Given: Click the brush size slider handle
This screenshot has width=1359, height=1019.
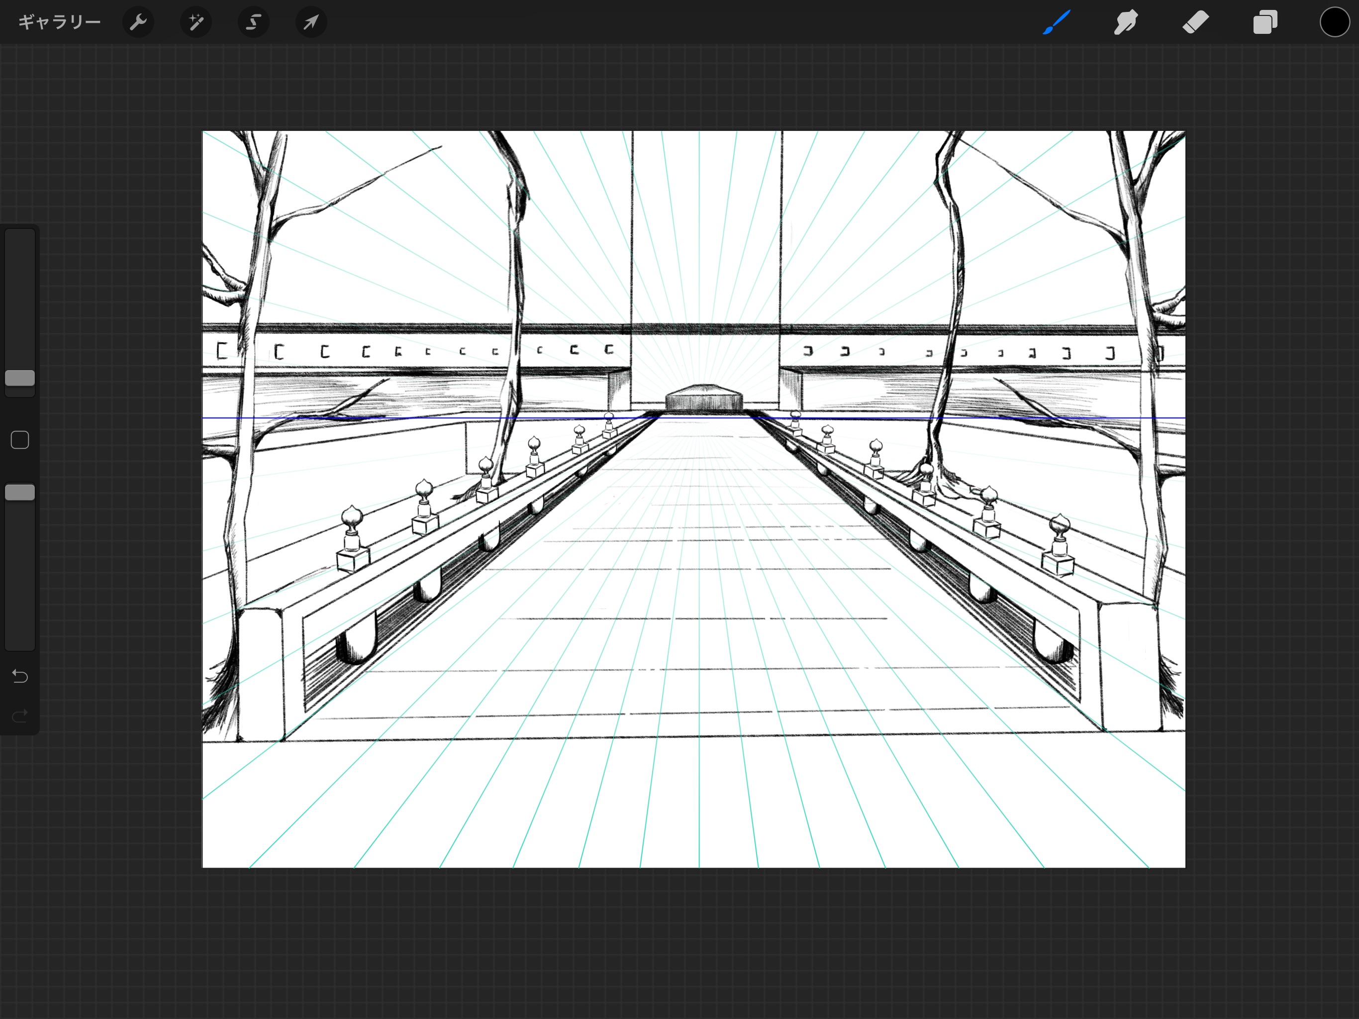Looking at the screenshot, I should (x=20, y=378).
